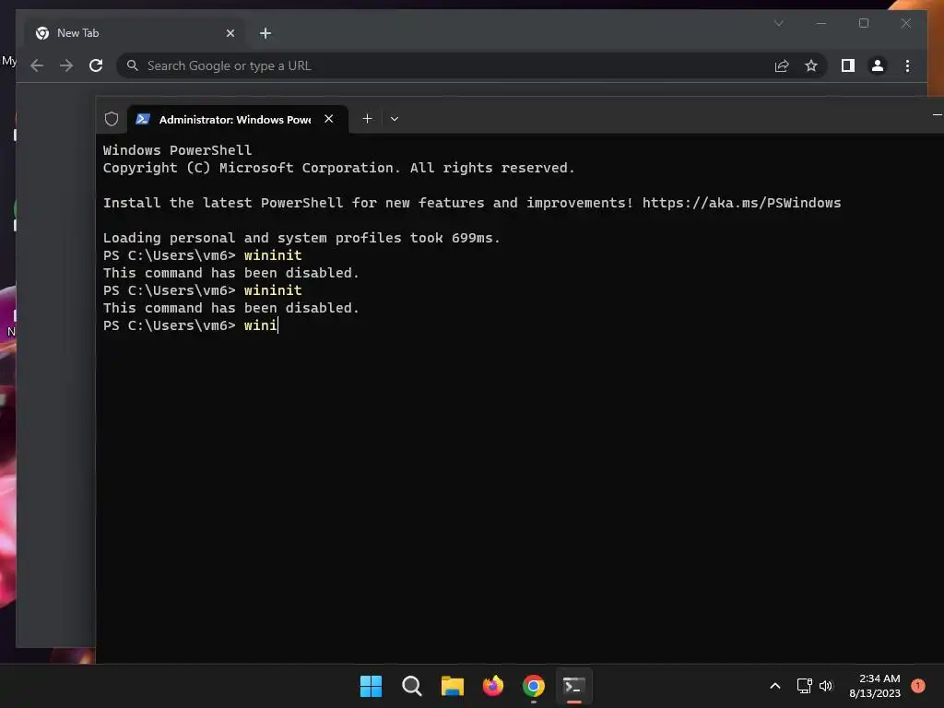
Task: Open the Chrome profile avatar menu
Action: click(878, 65)
